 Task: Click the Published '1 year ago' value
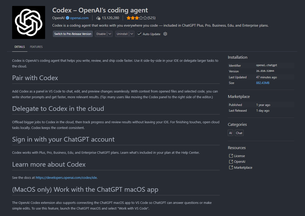263,105
